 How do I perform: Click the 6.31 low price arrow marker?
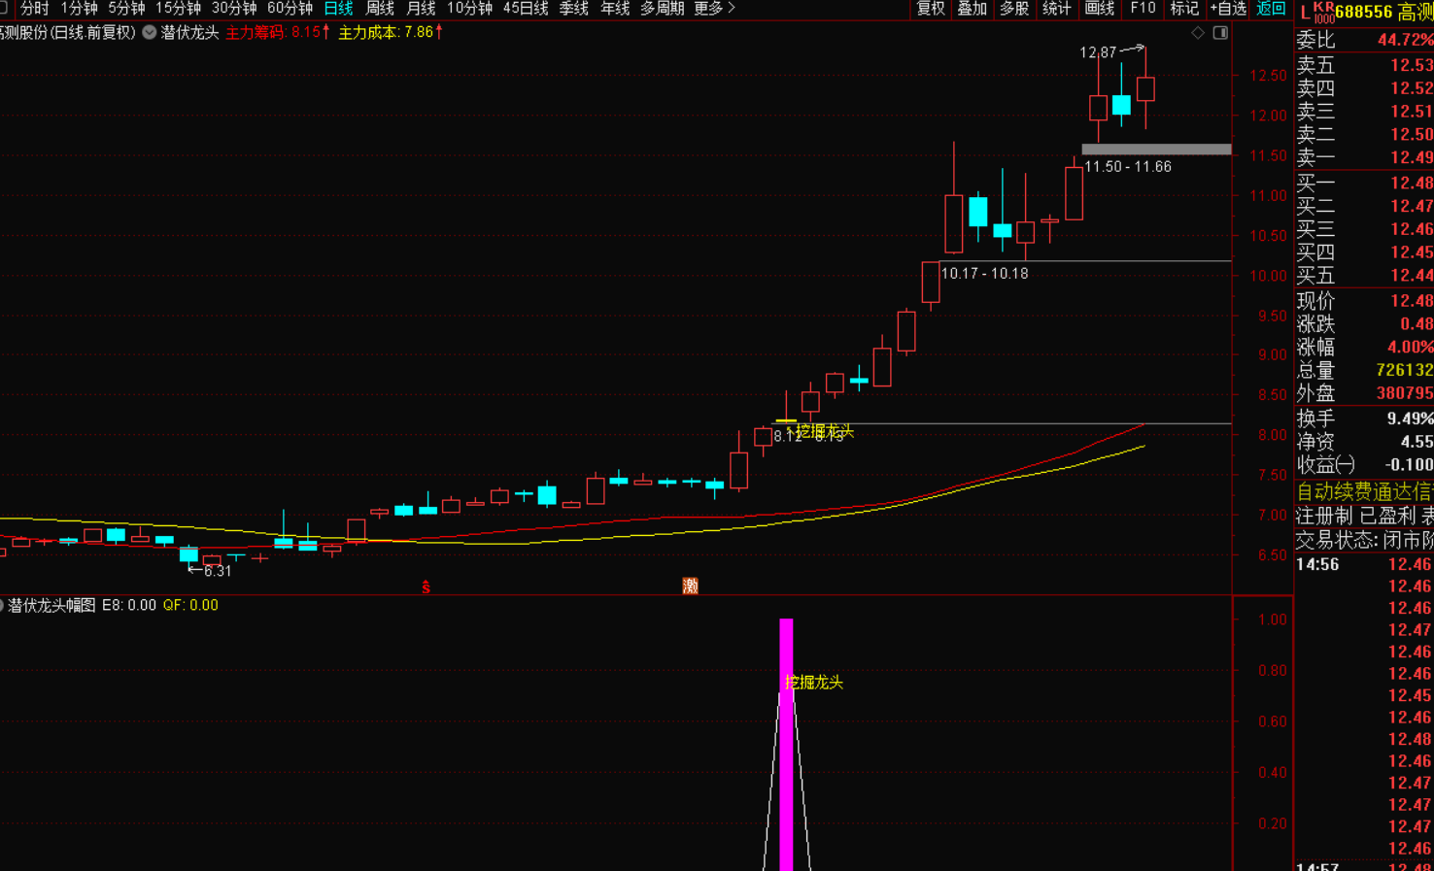[x=210, y=571]
